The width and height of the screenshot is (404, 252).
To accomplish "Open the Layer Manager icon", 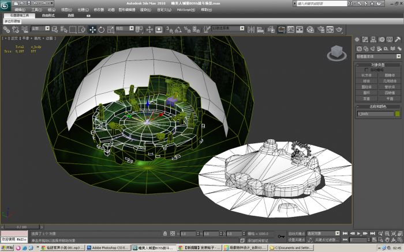I will [271, 29].
